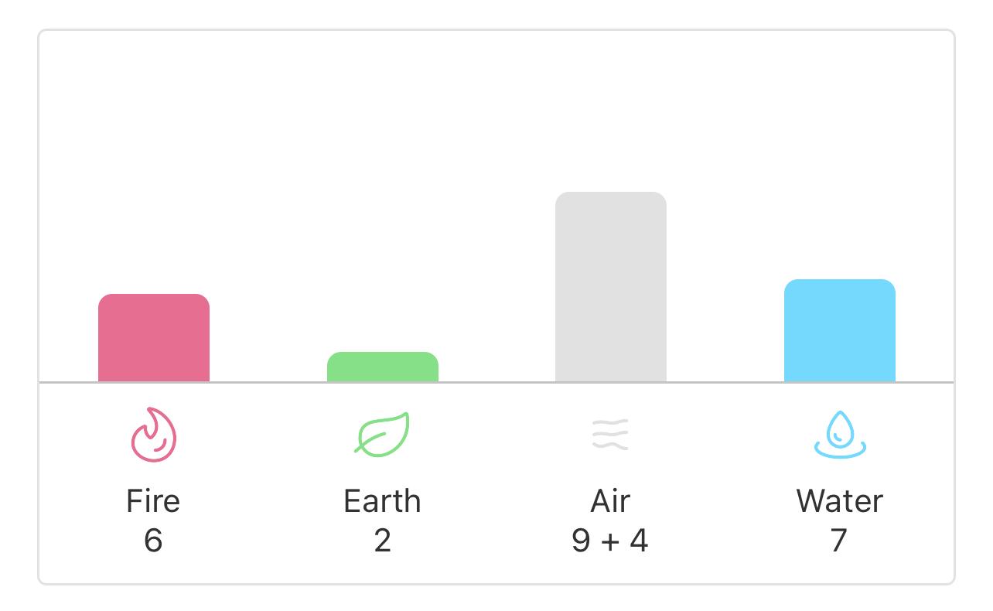Click the chart baseline axis line
Screen dimensions: 993x611
(496, 382)
